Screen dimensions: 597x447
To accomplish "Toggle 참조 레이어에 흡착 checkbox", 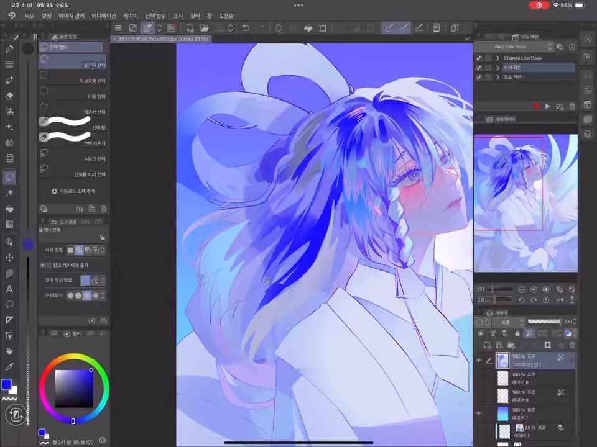I will point(45,265).
